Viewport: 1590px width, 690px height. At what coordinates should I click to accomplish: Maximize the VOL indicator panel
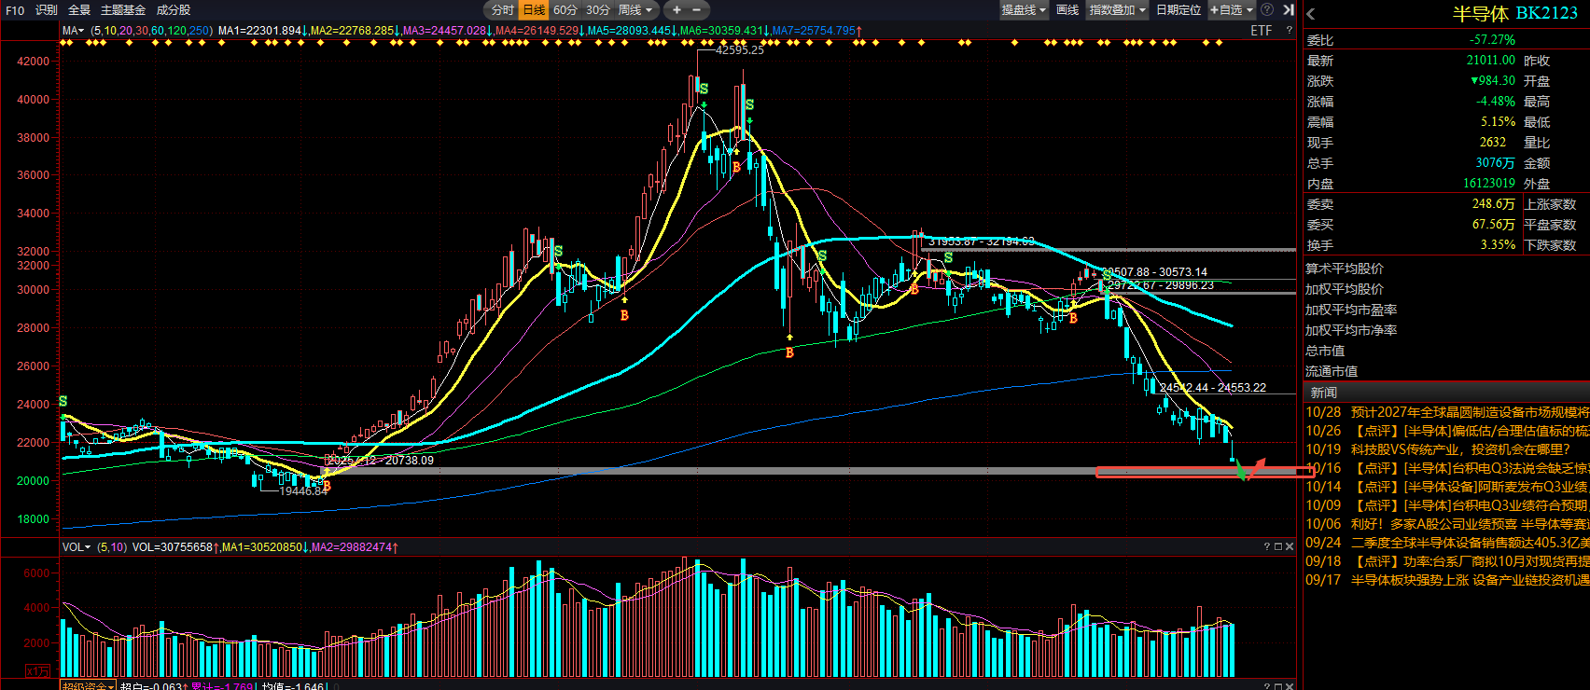point(1278,546)
